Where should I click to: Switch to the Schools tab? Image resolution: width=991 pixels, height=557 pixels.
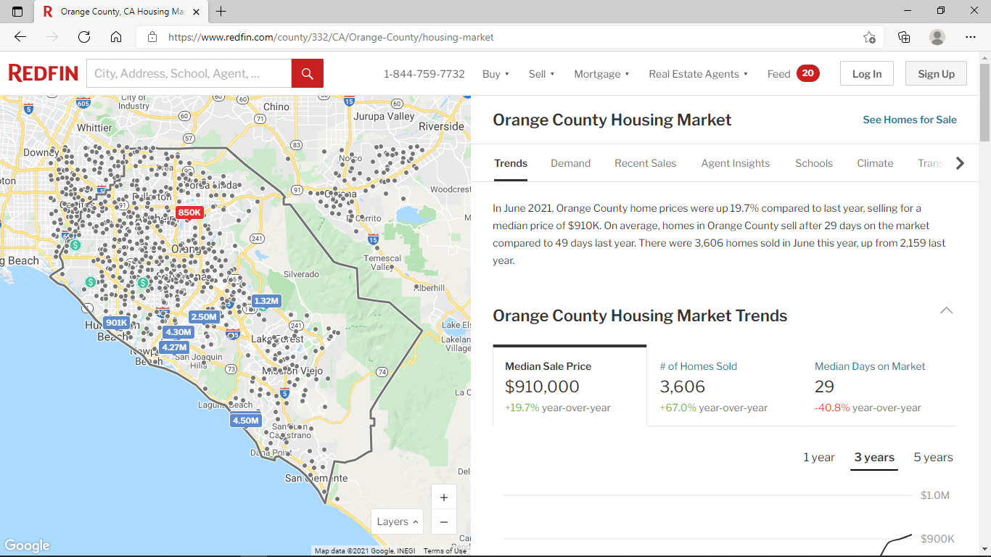coord(814,163)
